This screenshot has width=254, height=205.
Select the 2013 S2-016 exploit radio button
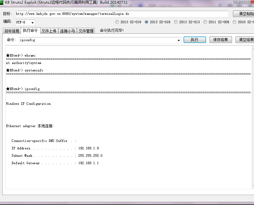click(146, 22)
